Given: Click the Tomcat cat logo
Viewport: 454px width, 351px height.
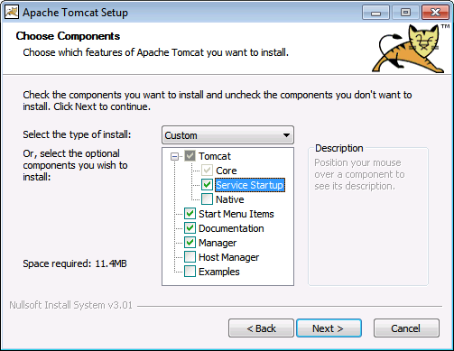Looking at the screenshot, I should 411,49.
